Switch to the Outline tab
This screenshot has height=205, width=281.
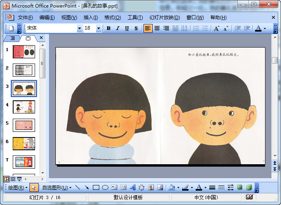[12, 38]
